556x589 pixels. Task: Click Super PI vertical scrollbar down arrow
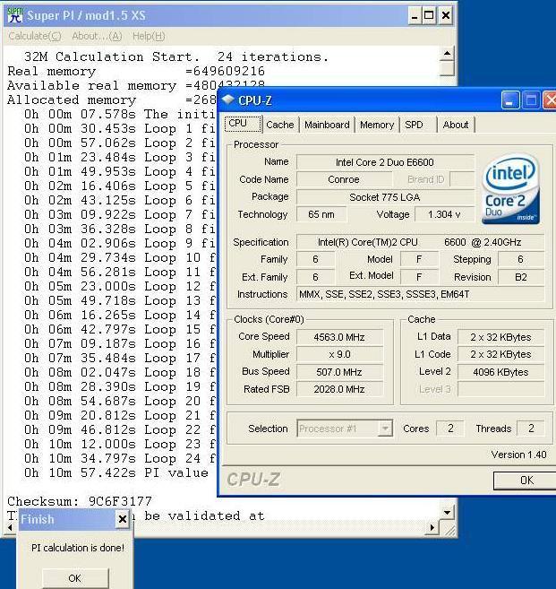[x=447, y=513]
